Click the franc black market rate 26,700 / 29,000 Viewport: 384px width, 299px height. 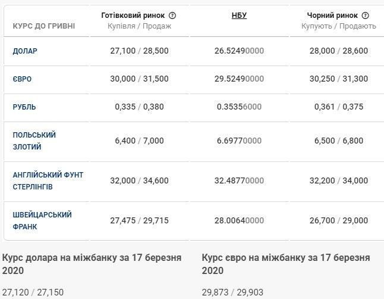tap(339, 220)
